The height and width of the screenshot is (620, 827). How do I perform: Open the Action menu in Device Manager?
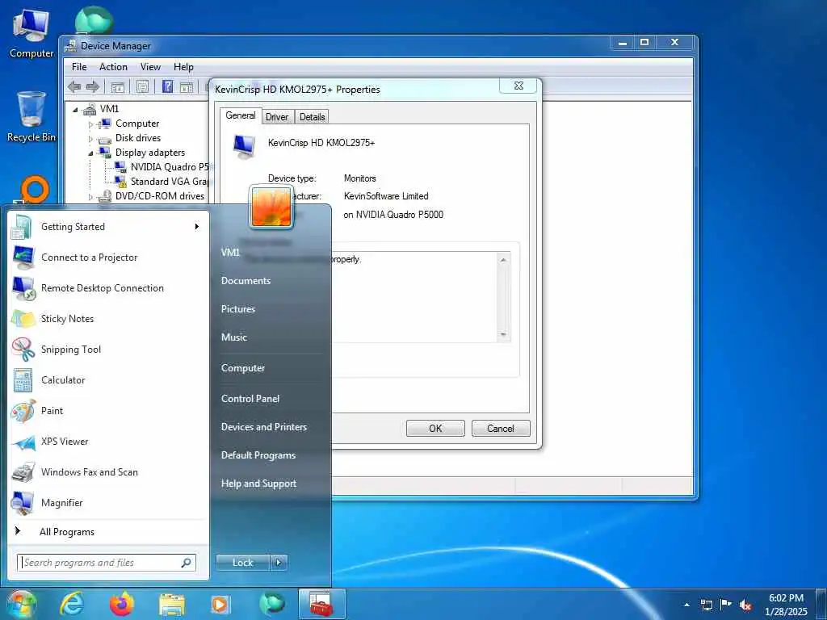(x=113, y=67)
